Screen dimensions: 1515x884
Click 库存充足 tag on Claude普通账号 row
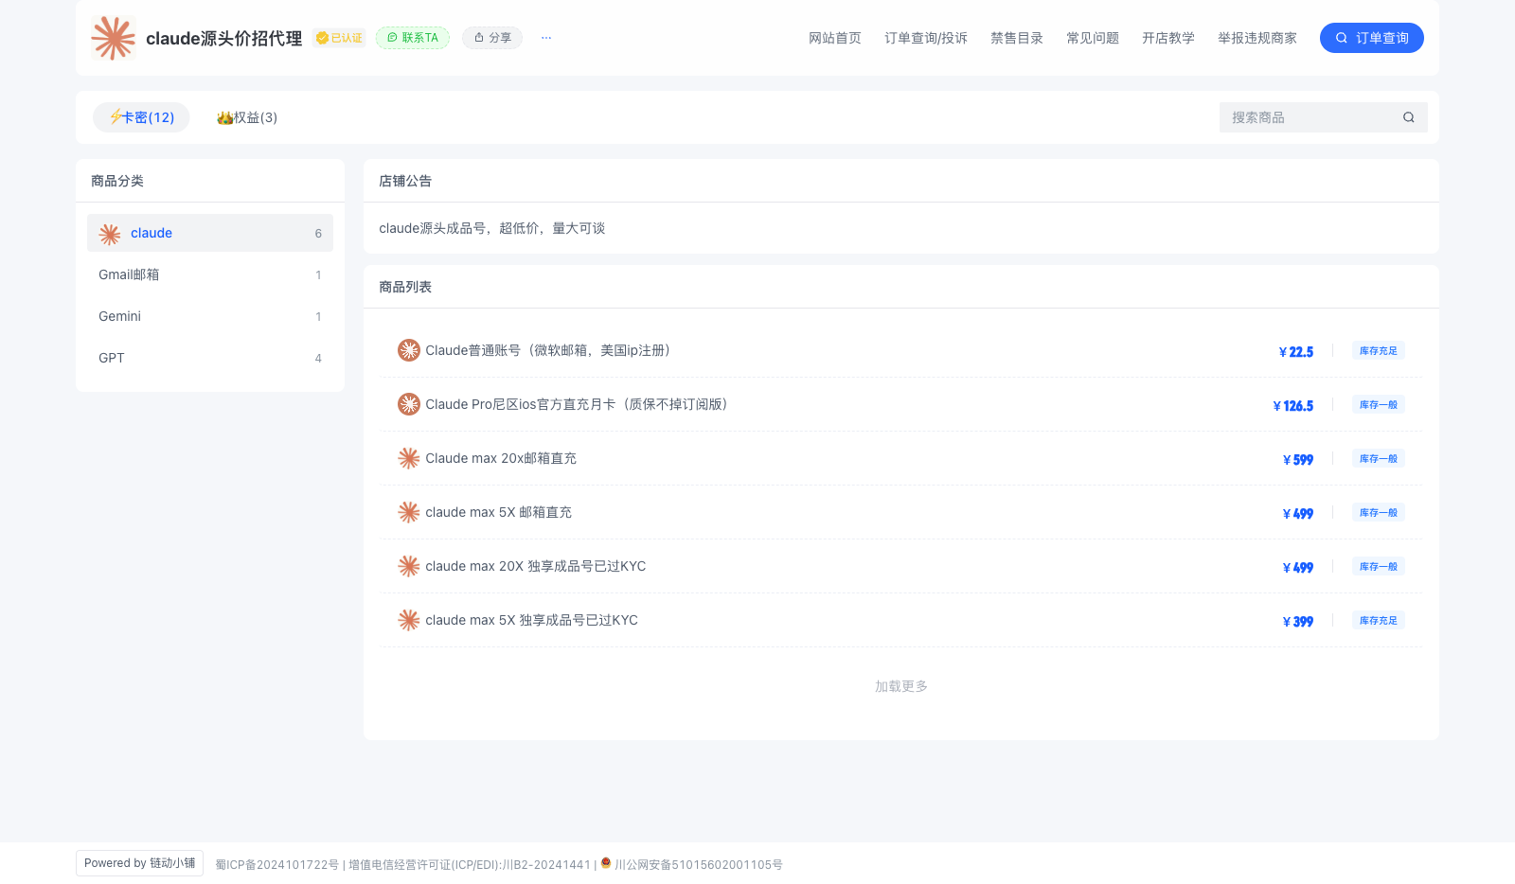[x=1379, y=350]
